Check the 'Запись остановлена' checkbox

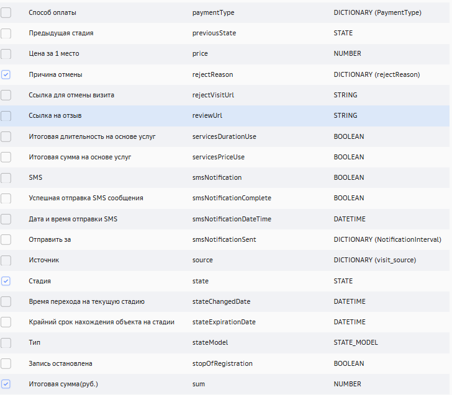(x=6, y=363)
